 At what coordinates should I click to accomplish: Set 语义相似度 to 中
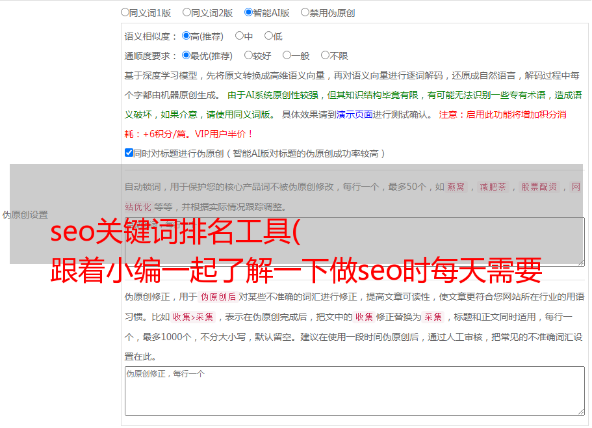[x=239, y=36]
